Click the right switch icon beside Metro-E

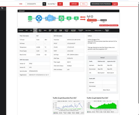[54, 18]
